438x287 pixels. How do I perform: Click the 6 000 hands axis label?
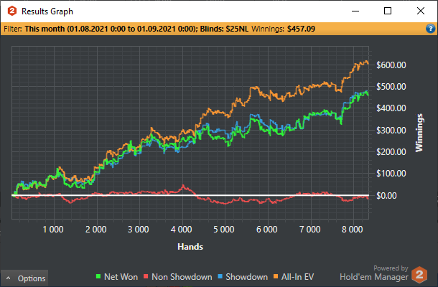[267, 230]
